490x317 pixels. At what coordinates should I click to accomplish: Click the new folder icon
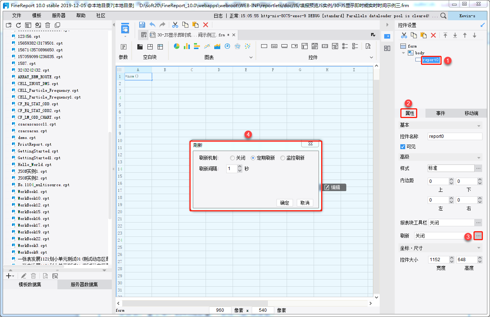9,25
